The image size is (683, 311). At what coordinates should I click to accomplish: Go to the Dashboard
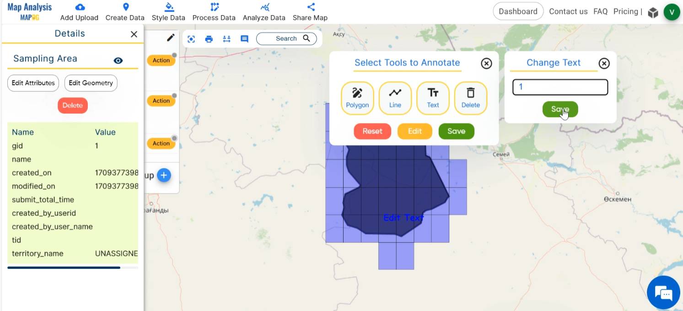518,11
